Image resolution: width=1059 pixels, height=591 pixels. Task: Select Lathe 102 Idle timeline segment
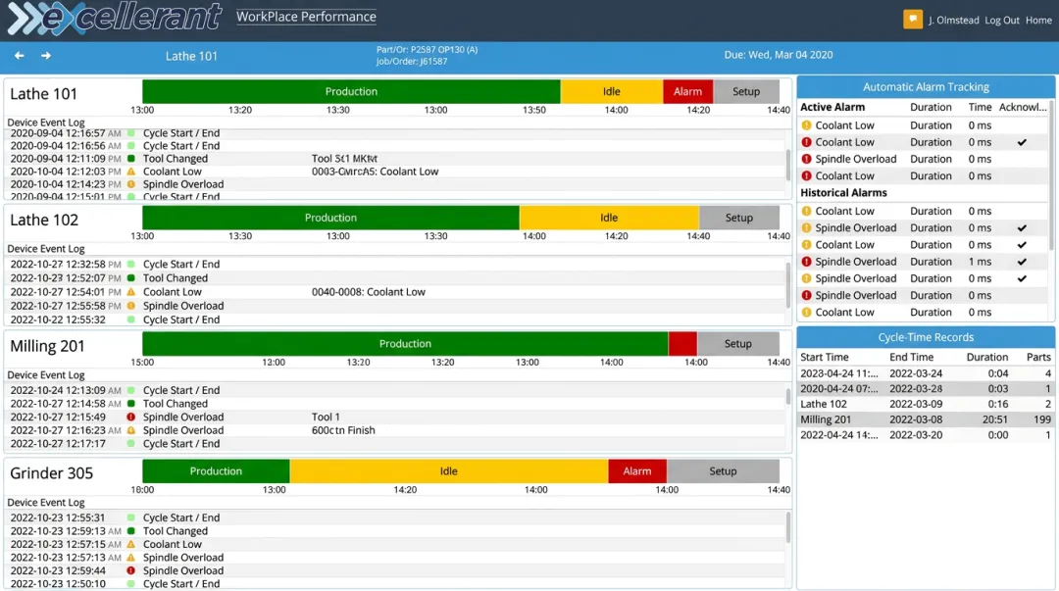(x=609, y=218)
